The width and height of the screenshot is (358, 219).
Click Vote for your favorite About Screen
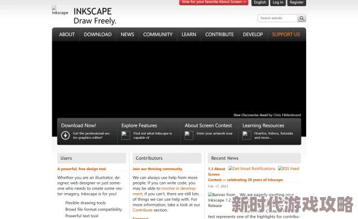tap(214, 2)
